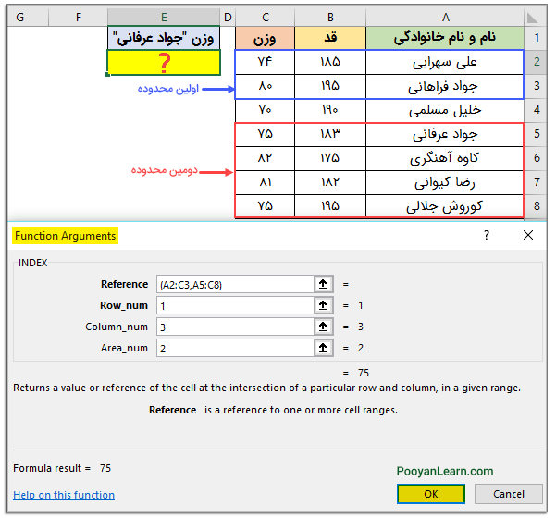Viewport: 556px width, 518px height.
Task: Select row header 5
Action: pyautogui.click(x=536, y=134)
